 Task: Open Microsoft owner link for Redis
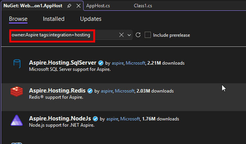(x=125, y=91)
